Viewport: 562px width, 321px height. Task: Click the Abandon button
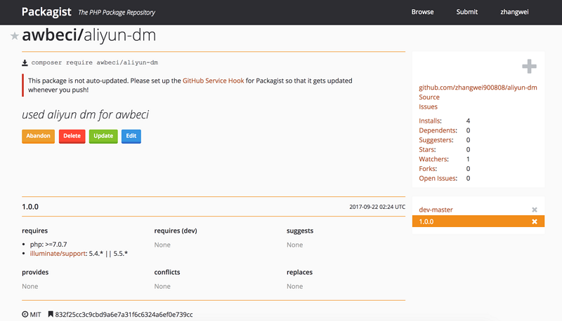click(39, 136)
